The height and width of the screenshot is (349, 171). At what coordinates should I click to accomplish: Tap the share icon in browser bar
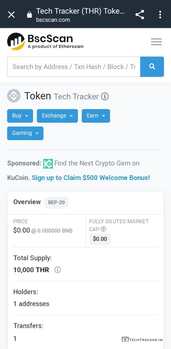(140, 15)
